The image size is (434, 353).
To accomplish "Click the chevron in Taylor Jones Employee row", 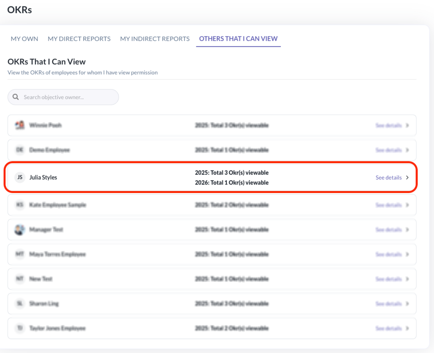I will point(407,329).
